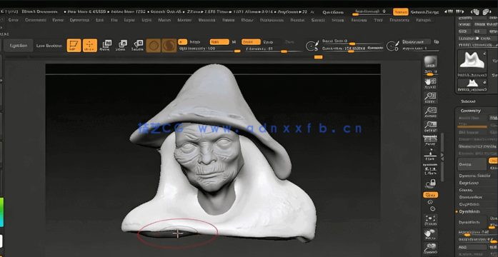Toggle Live Boolean mode
The height and width of the screenshot is (257, 498).
point(49,46)
